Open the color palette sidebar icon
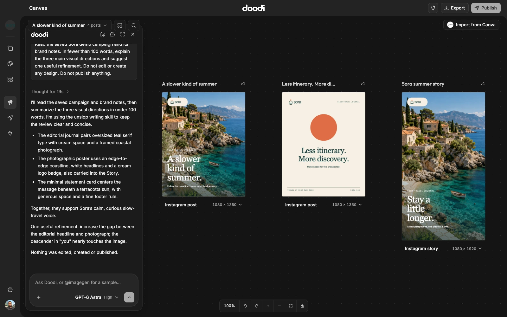Image resolution: width=507 pixels, height=317 pixels. coord(10,64)
